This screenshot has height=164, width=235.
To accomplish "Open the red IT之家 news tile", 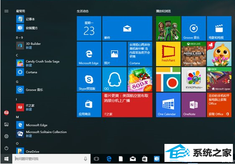I will click(x=127, y=105).
